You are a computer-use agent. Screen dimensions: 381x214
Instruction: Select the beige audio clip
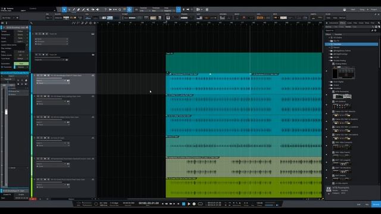243,167
